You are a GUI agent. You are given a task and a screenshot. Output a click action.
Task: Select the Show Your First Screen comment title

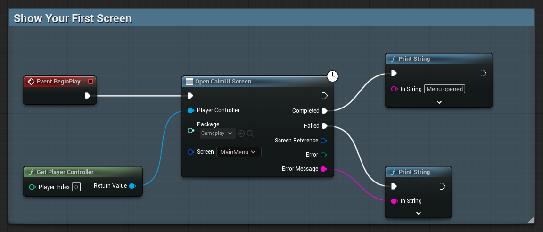[x=73, y=18]
